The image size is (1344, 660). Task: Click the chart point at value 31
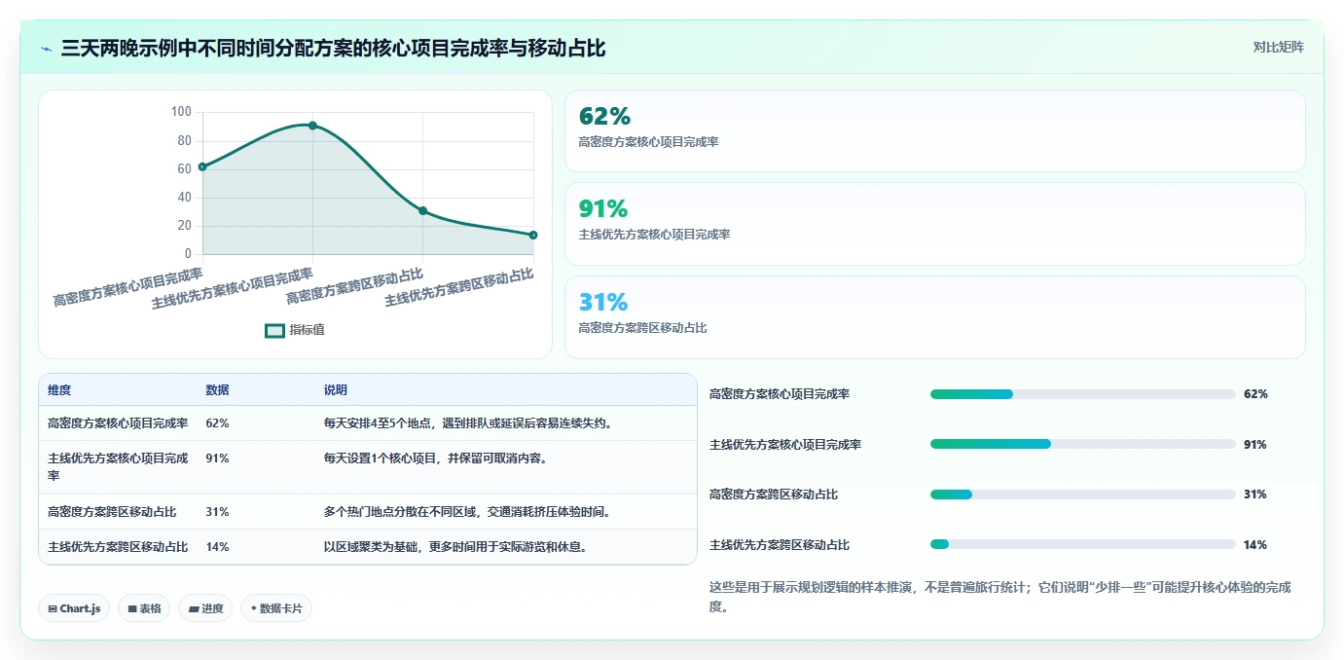tap(422, 210)
